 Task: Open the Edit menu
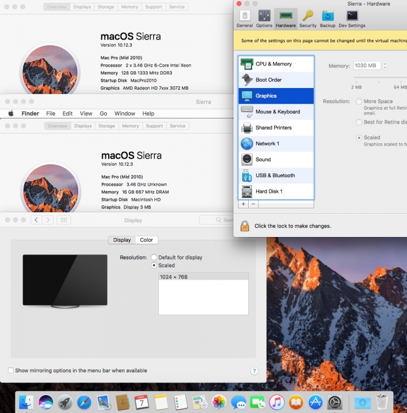(x=67, y=113)
